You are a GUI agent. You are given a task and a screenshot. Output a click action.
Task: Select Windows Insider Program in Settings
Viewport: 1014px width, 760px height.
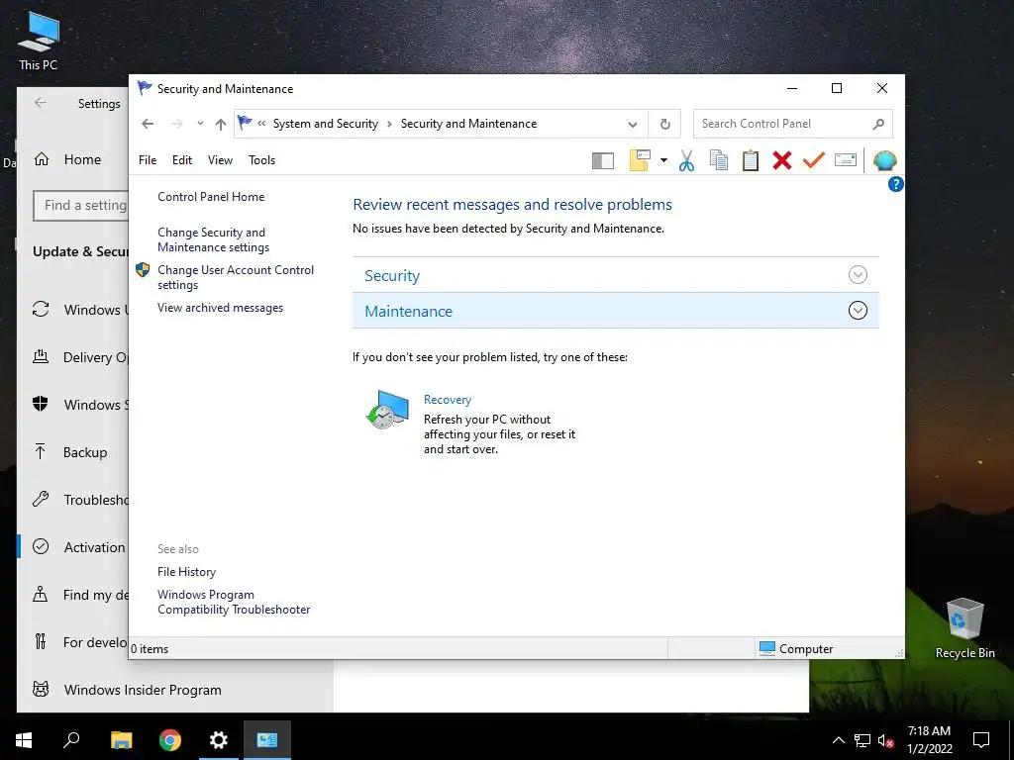[143, 690]
